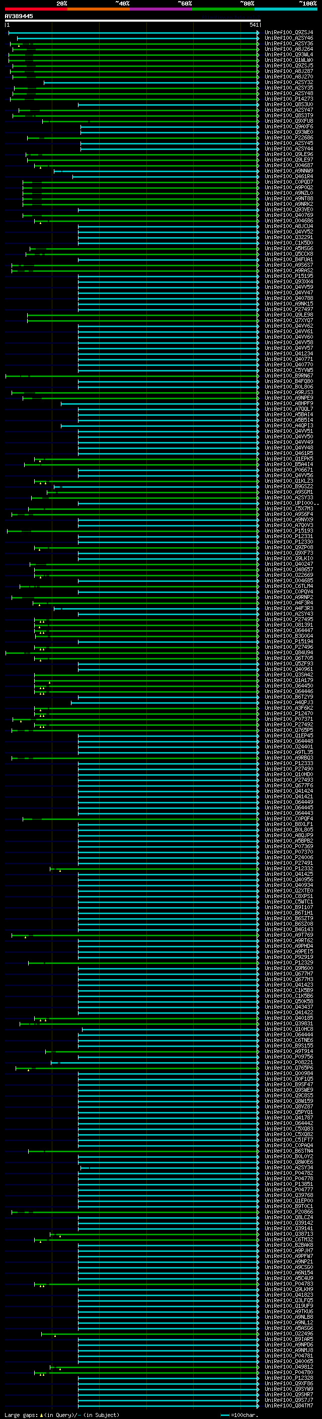Viewport: 322px width, 1419px height.
Task: Open hit UniRef100_P07371
Action: coord(288,719)
